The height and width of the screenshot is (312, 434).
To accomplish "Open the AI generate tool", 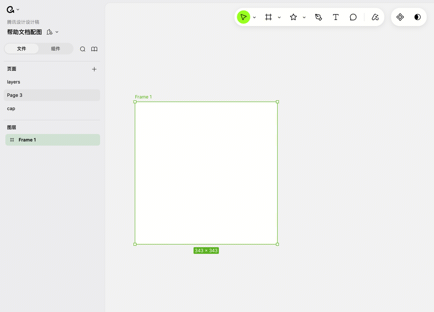I will [375, 17].
